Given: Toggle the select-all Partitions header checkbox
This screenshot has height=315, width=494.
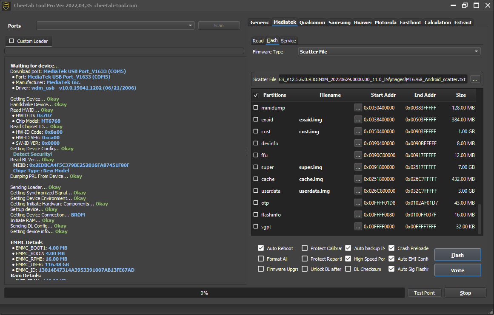Looking at the screenshot, I should (x=256, y=95).
